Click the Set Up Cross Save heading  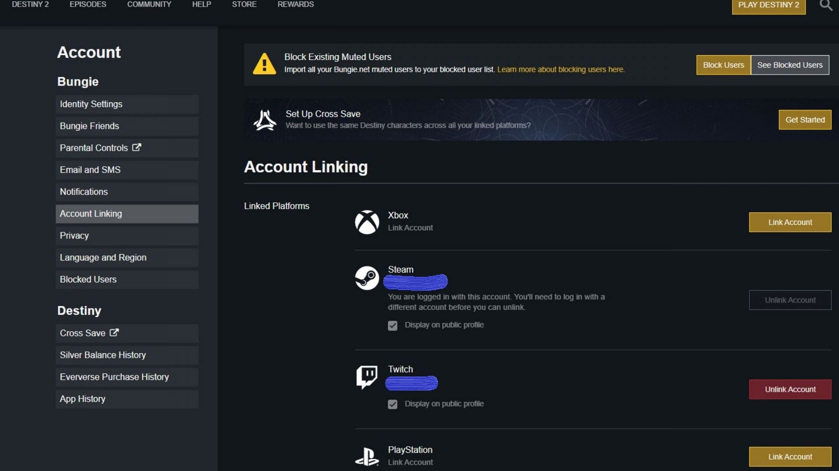323,114
